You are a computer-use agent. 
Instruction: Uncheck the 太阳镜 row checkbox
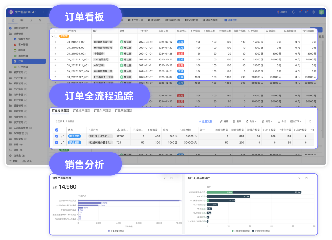pyautogui.click(x=57, y=136)
